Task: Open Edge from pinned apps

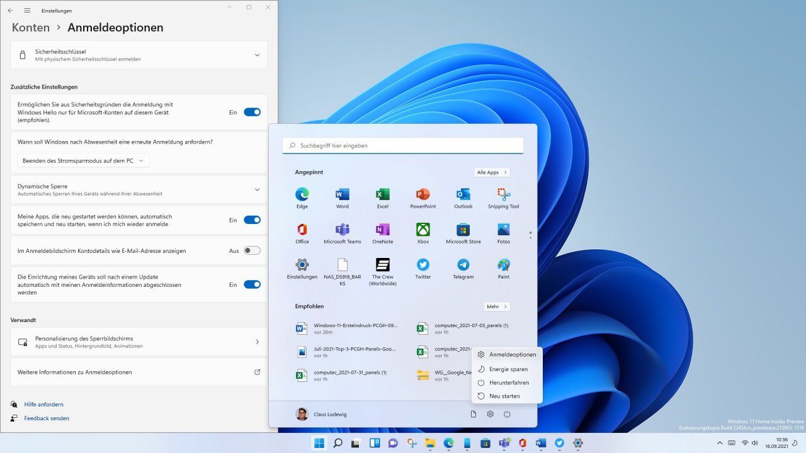Action: 302,198
